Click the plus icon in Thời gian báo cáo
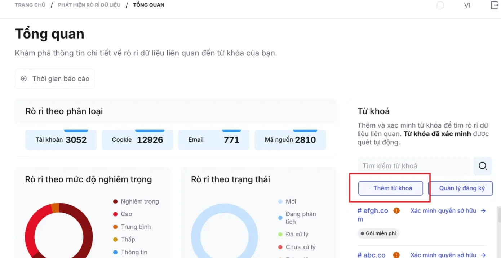501x258 pixels. pos(24,79)
